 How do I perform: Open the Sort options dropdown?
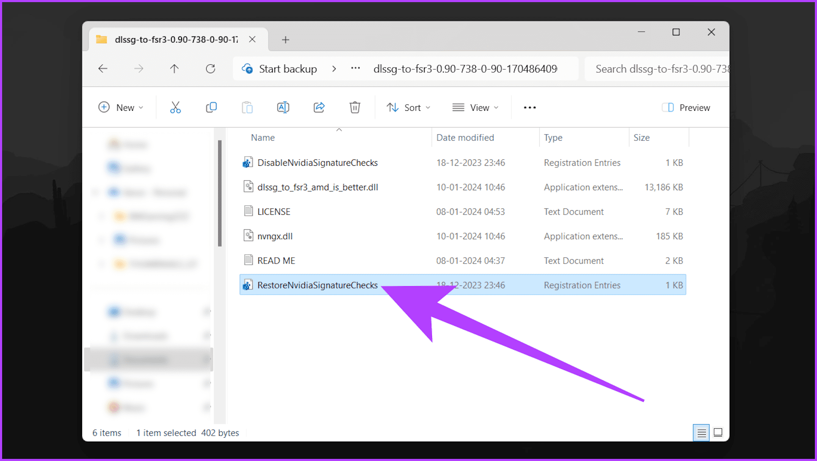pos(408,107)
